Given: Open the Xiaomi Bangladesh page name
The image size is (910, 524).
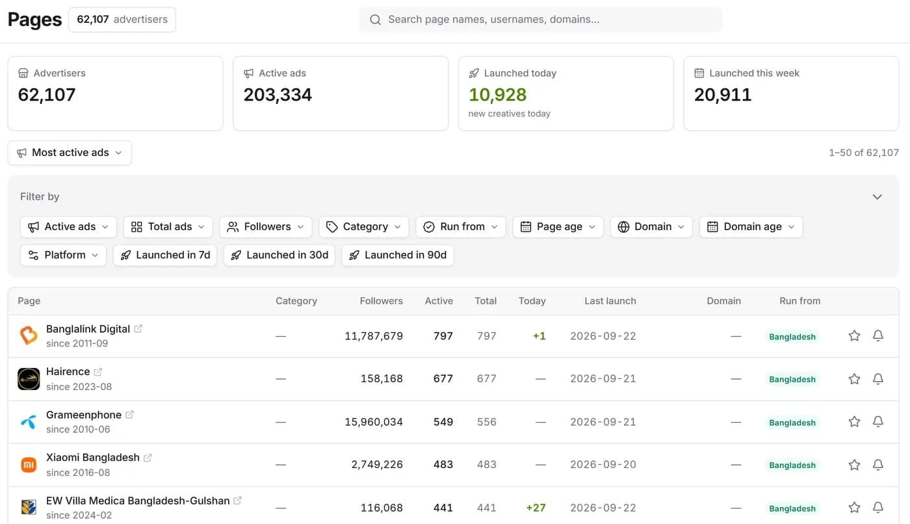Looking at the screenshot, I should pos(93,458).
